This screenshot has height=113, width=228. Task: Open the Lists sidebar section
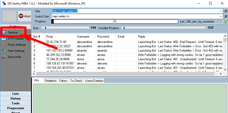pyautogui.click(x=16, y=94)
